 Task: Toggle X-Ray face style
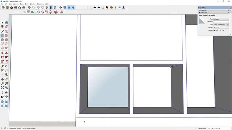click(x=29, y=7)
